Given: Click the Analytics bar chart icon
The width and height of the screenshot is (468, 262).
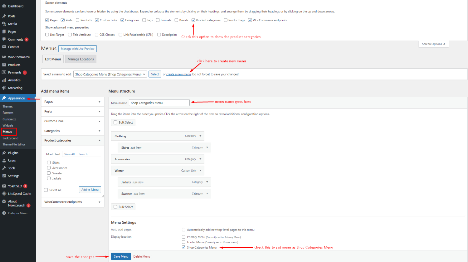Looking at the screenshot, I should [4, 80].
